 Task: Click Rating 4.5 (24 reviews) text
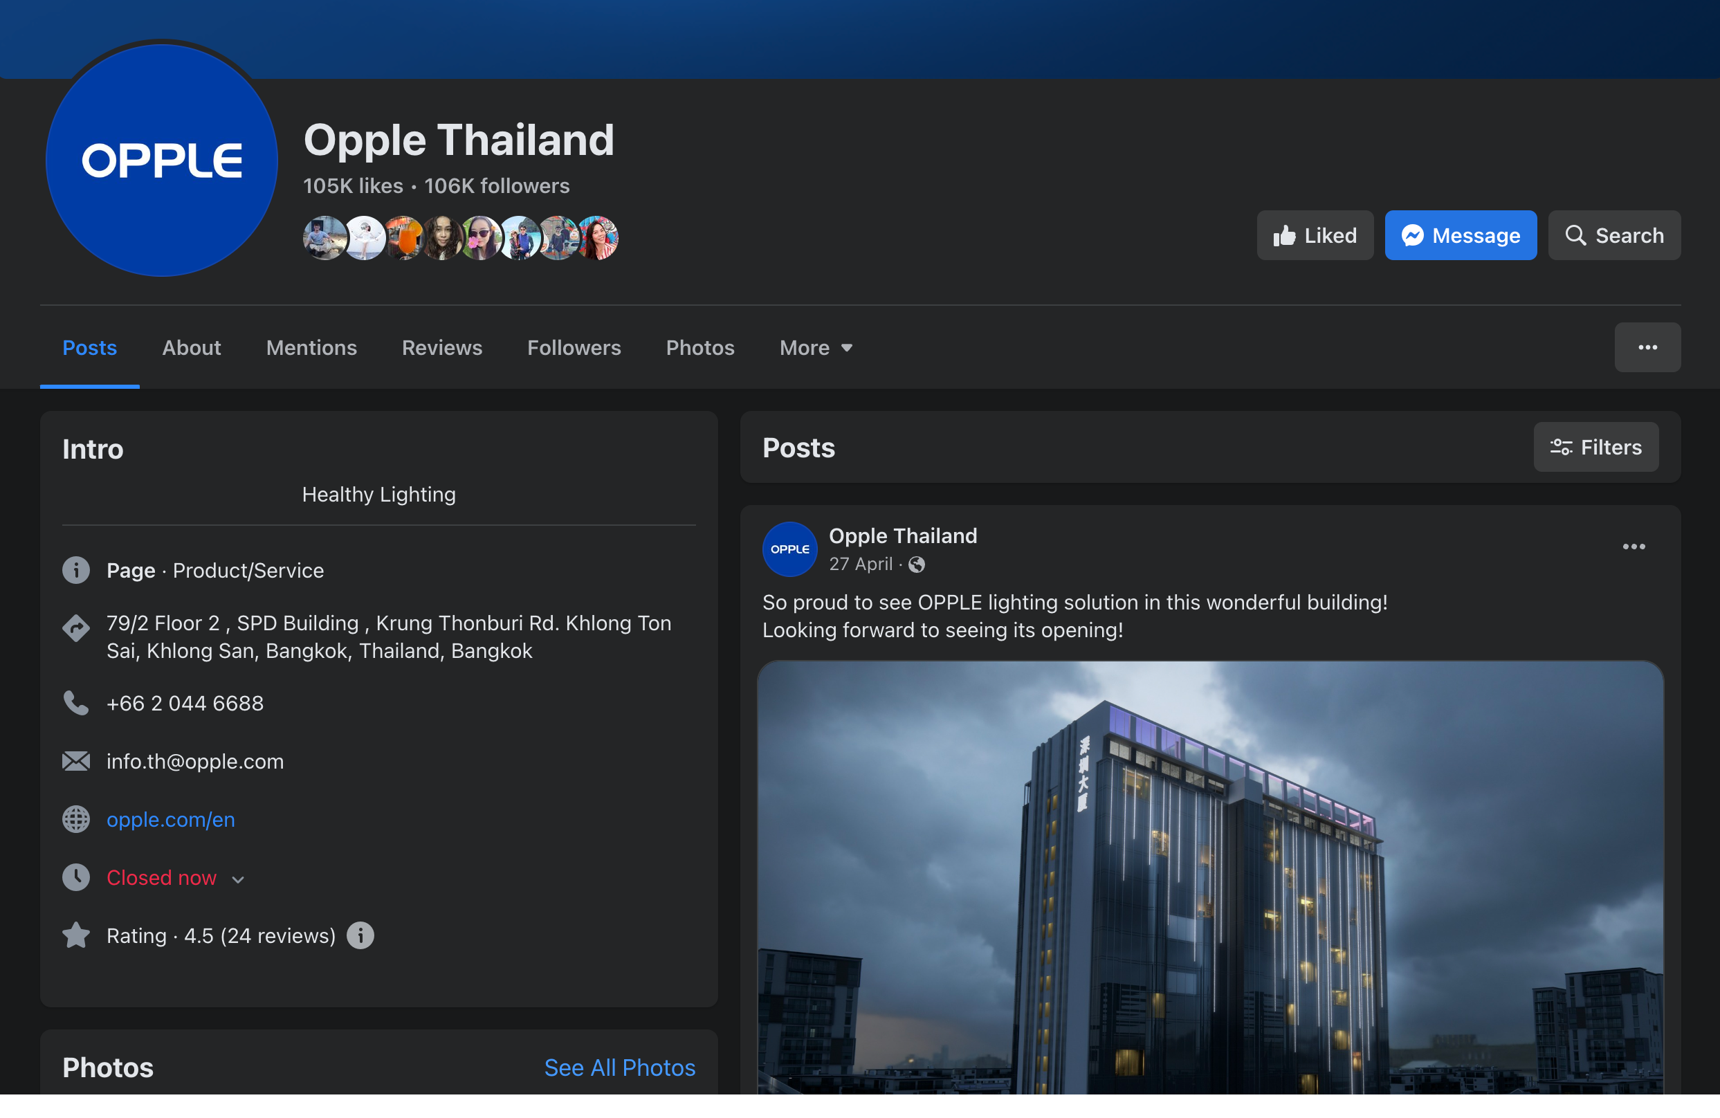tap(221, 935)
